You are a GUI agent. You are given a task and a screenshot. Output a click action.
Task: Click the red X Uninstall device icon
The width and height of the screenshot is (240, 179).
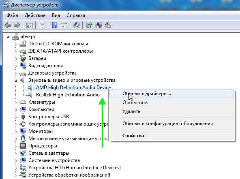click(99, 25)
